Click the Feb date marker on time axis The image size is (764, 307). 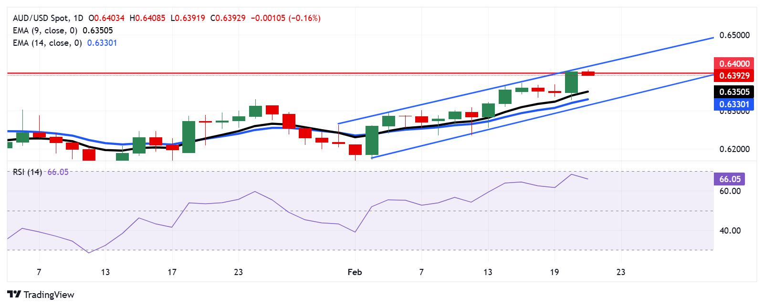[355, 272]
